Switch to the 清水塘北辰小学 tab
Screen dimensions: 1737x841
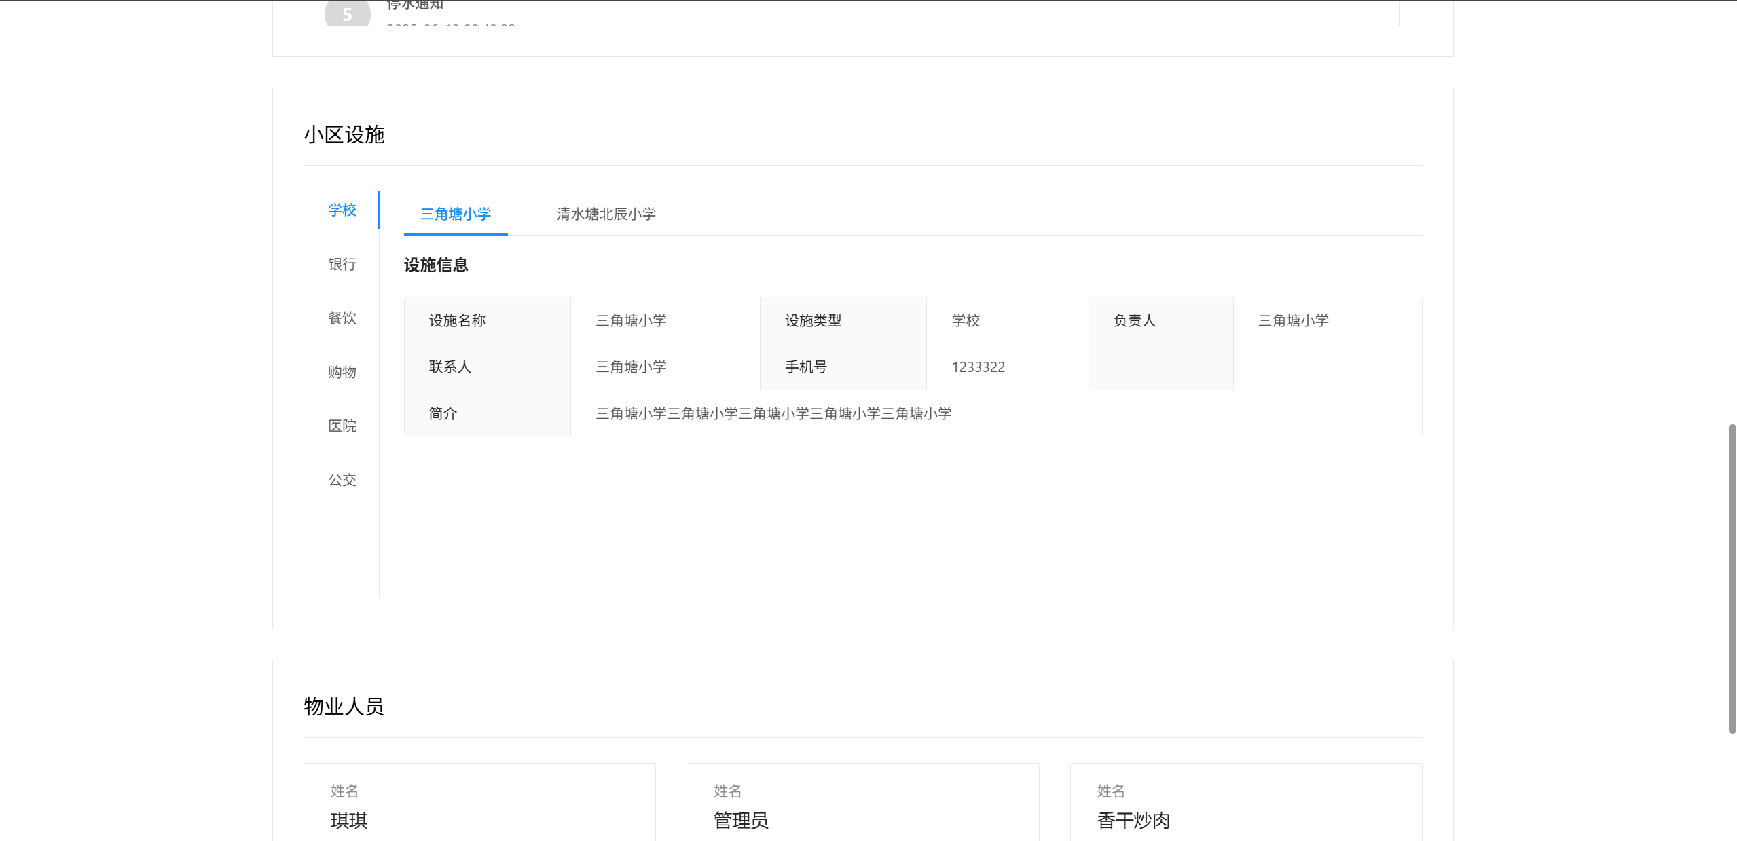606,214
